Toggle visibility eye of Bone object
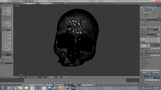Screen dimensions: 161x90 [x=157, y=13]
